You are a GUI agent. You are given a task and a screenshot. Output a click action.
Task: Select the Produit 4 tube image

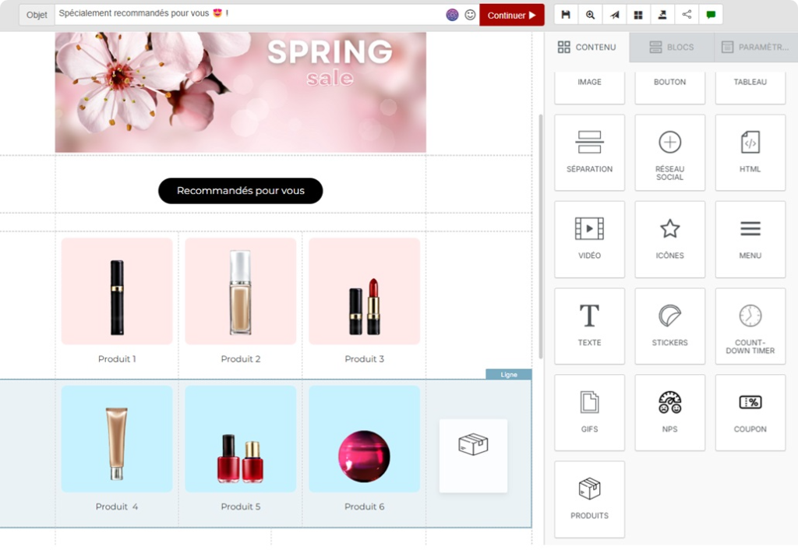117,439
